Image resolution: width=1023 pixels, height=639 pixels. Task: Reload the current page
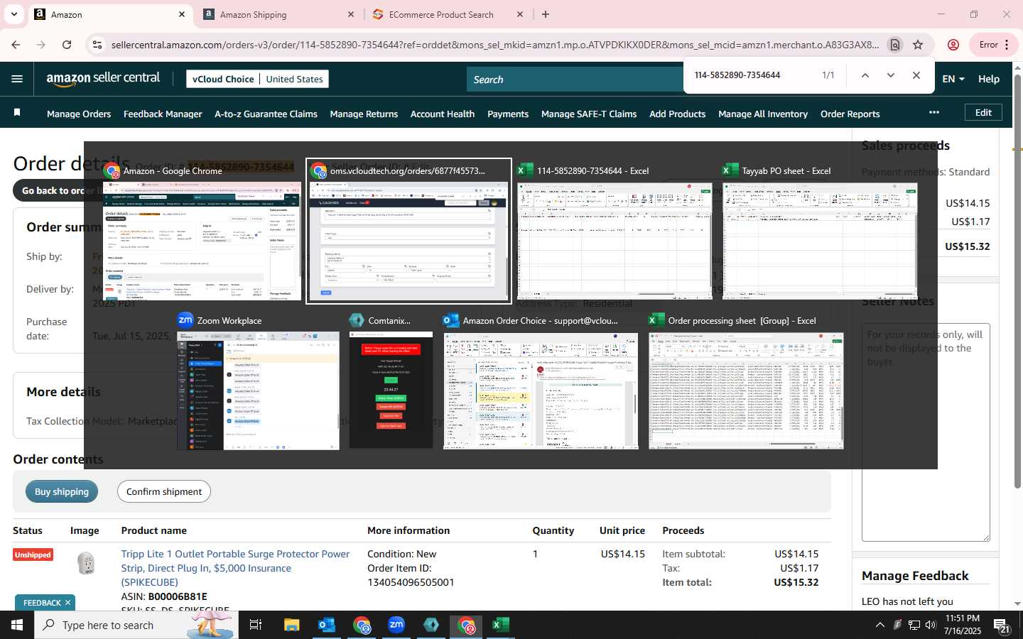67,45
